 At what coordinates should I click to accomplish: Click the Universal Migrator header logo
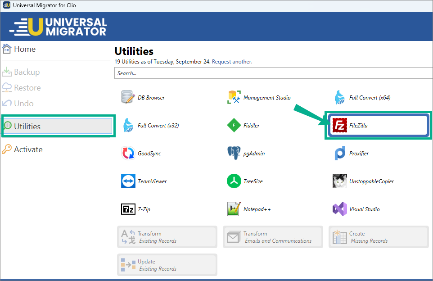58,27
